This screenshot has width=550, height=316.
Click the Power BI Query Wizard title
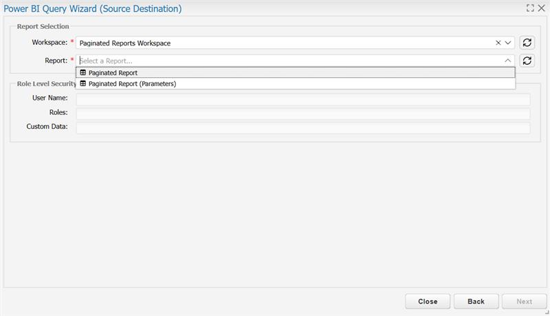[x=93, y=9]
